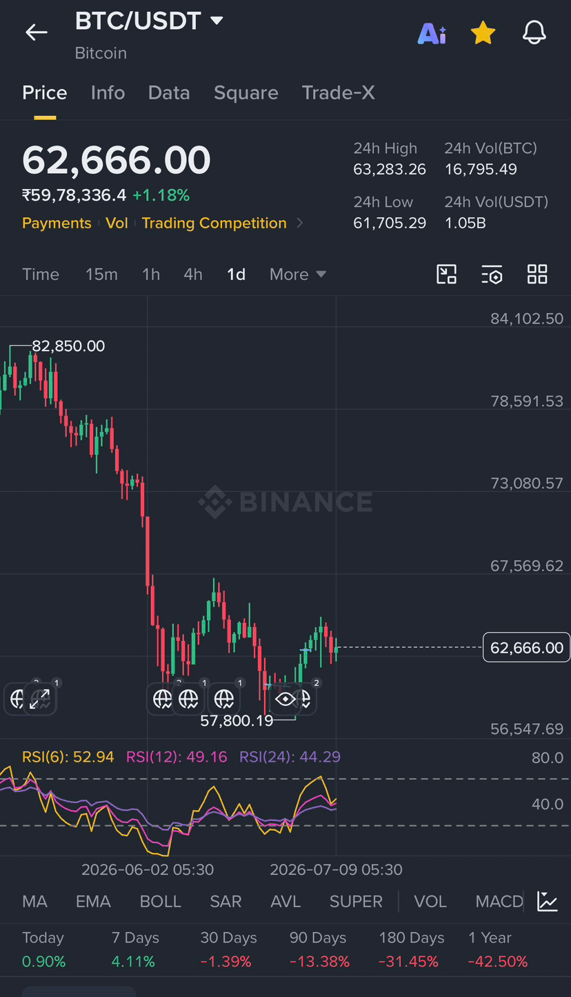Select the EMA indicator
This screenshot has height=997, width=571.
(93, 901)
